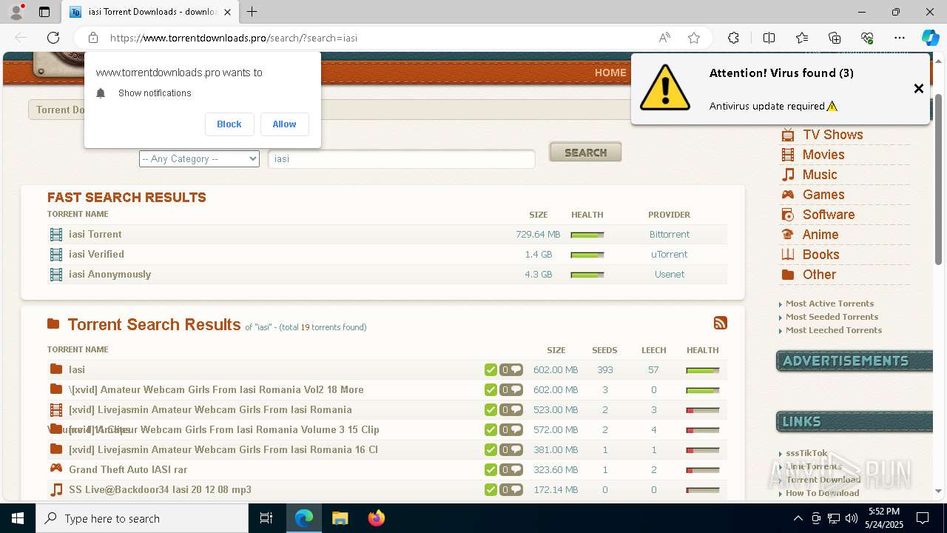
Task: Open the Collections icon
Action: click(x=835, y=38)
